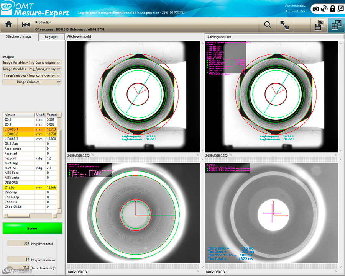The width and height of the screenshot is (345, 276).
Task: Click the camera icon in header
Action: tap(316, 8)
